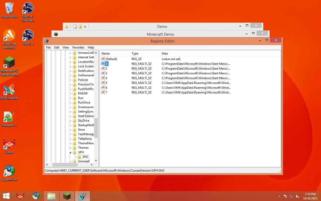Click the Registry Editor taskbar button
321x201 pixels.
pyautogui.click(x=83, y=196)
